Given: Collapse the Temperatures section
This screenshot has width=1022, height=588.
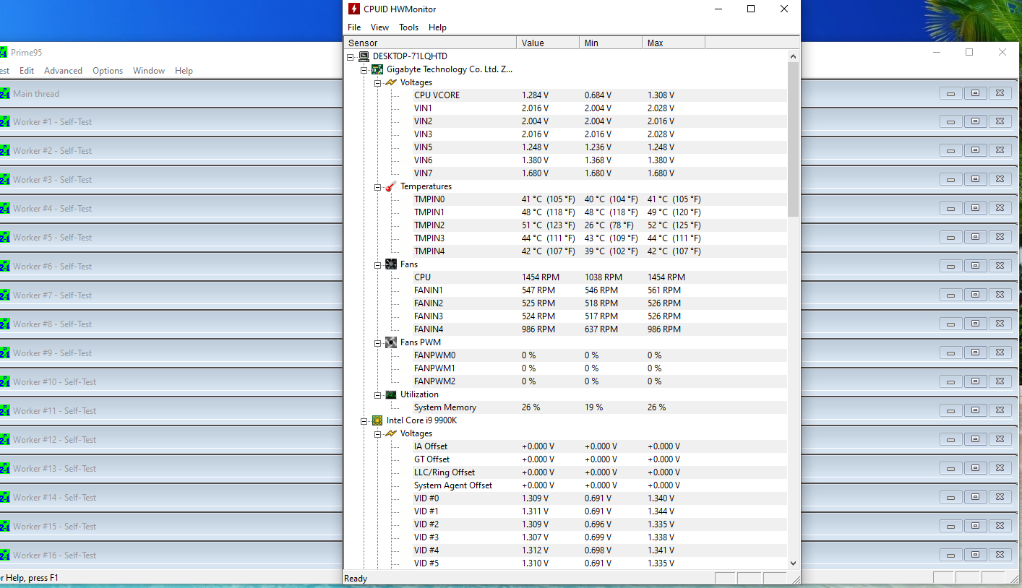Looking at the screenshot, I should tap(377, 187).
